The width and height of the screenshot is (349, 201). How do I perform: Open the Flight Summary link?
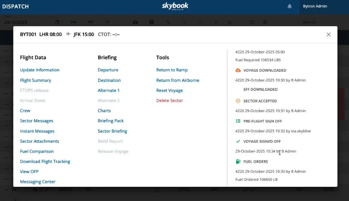pyautogui.click(x=35, y=80)
